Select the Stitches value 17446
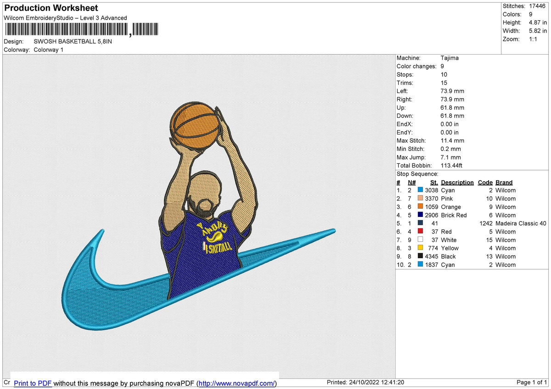This screenshot has height=389, width=551. click(x=538, y=6)
